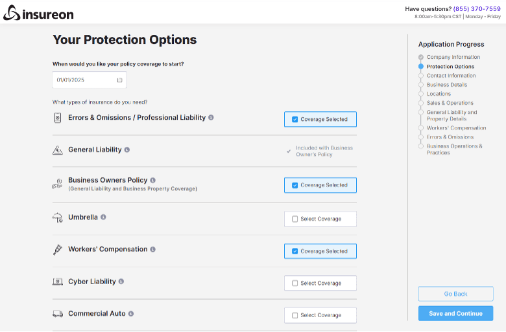Open the calendar picker icon in date field
Screen dimensions: 506x332
pos(119,80)
